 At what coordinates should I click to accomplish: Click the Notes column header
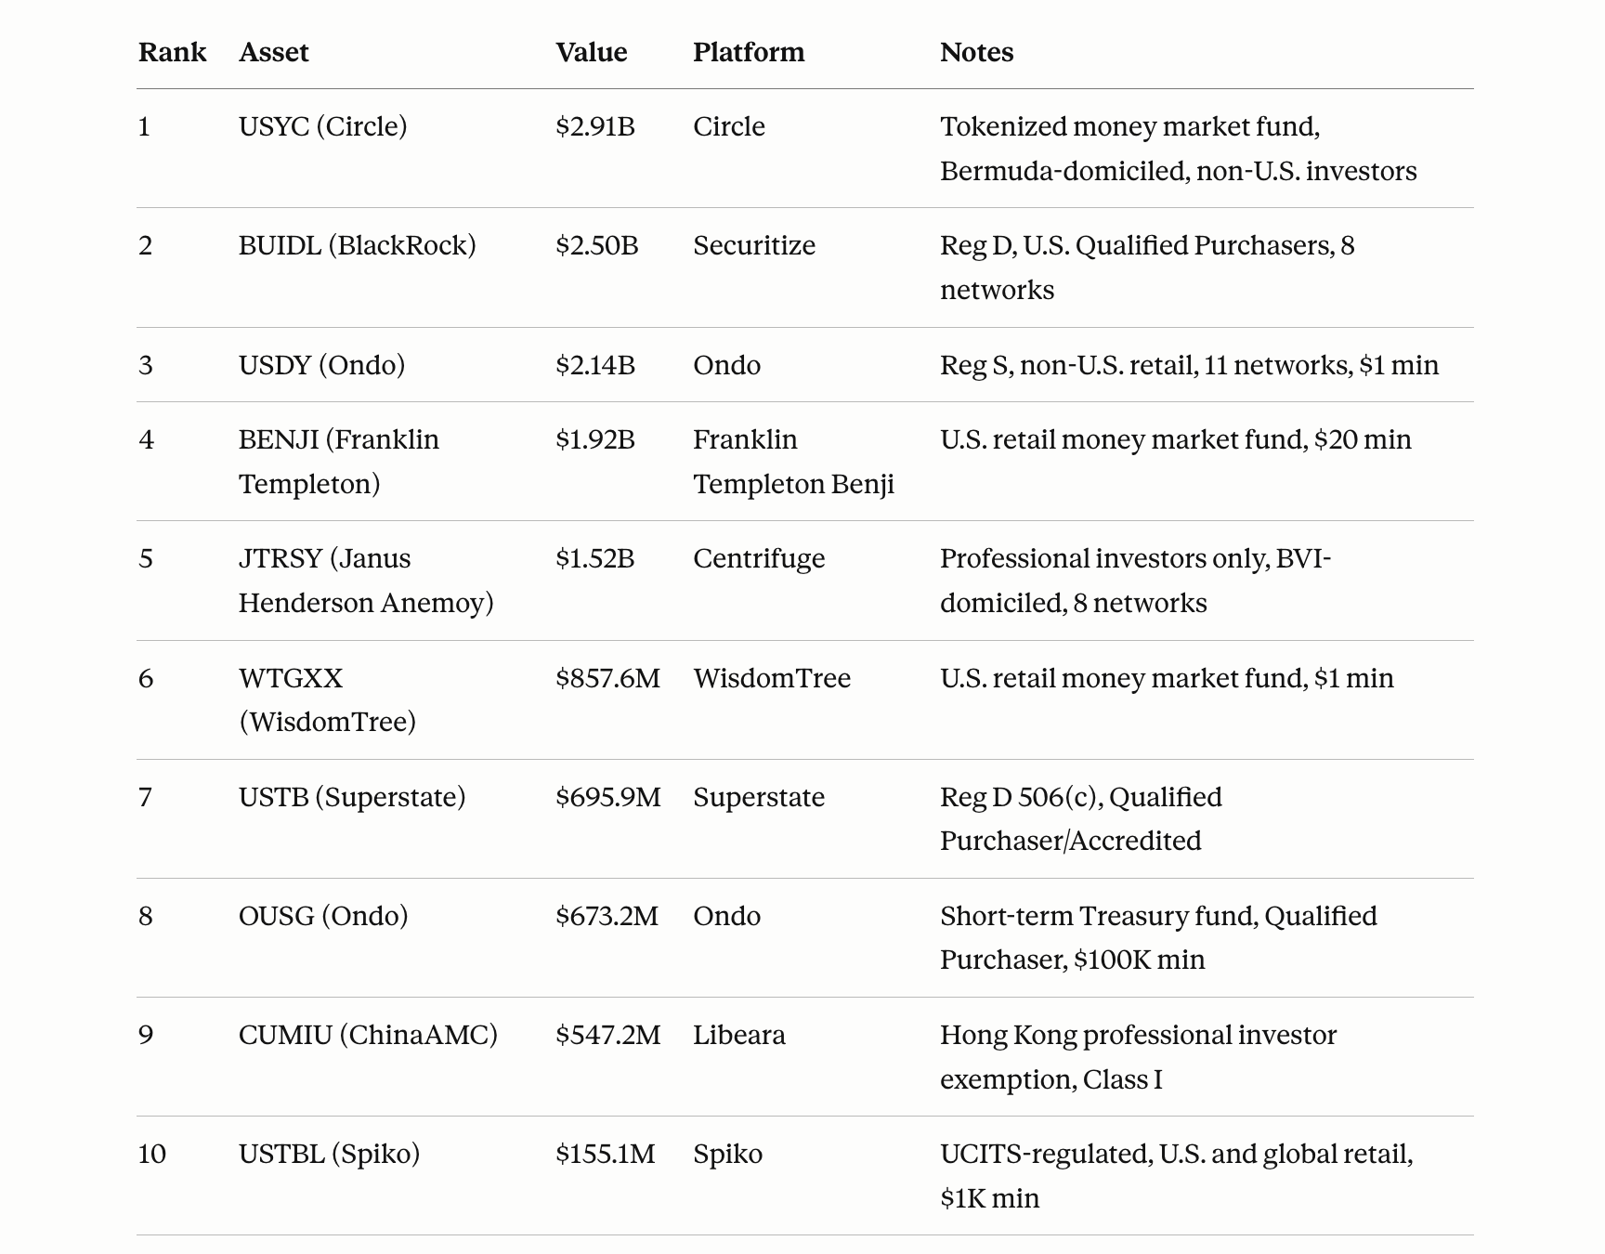click(976, 52)
